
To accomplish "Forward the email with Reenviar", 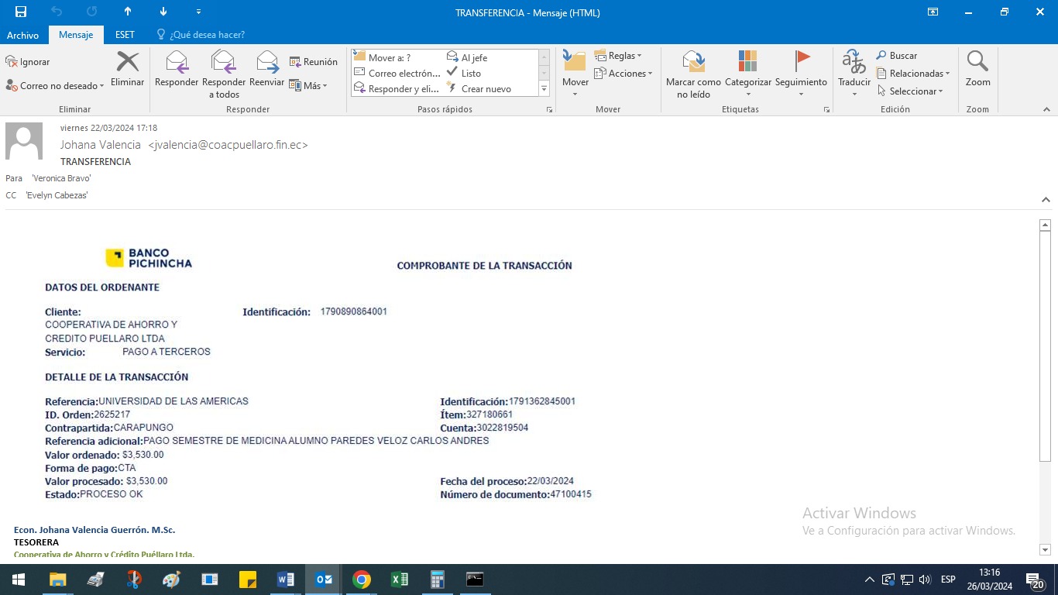I will [266, 63].
